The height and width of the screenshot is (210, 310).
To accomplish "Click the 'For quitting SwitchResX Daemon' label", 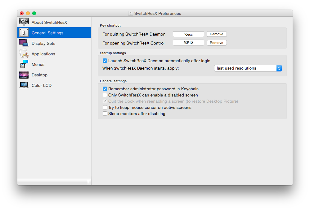I will click(x=134, y=34).
